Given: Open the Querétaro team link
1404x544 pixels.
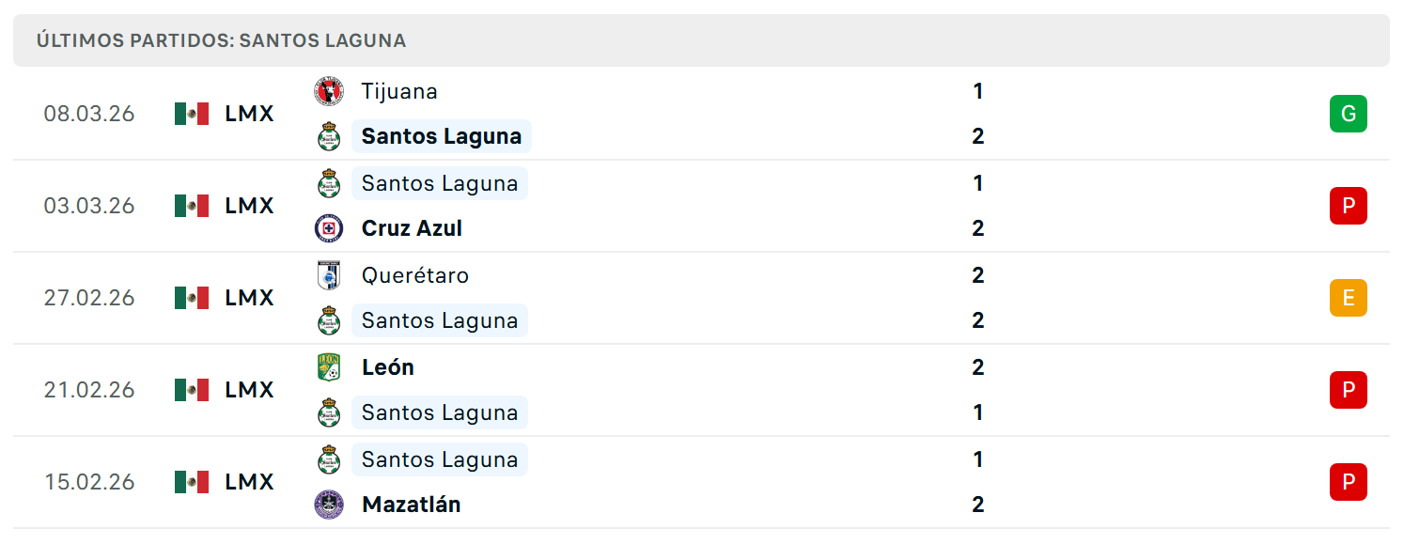Looking at the screenshot, I should tap(415, 275).
